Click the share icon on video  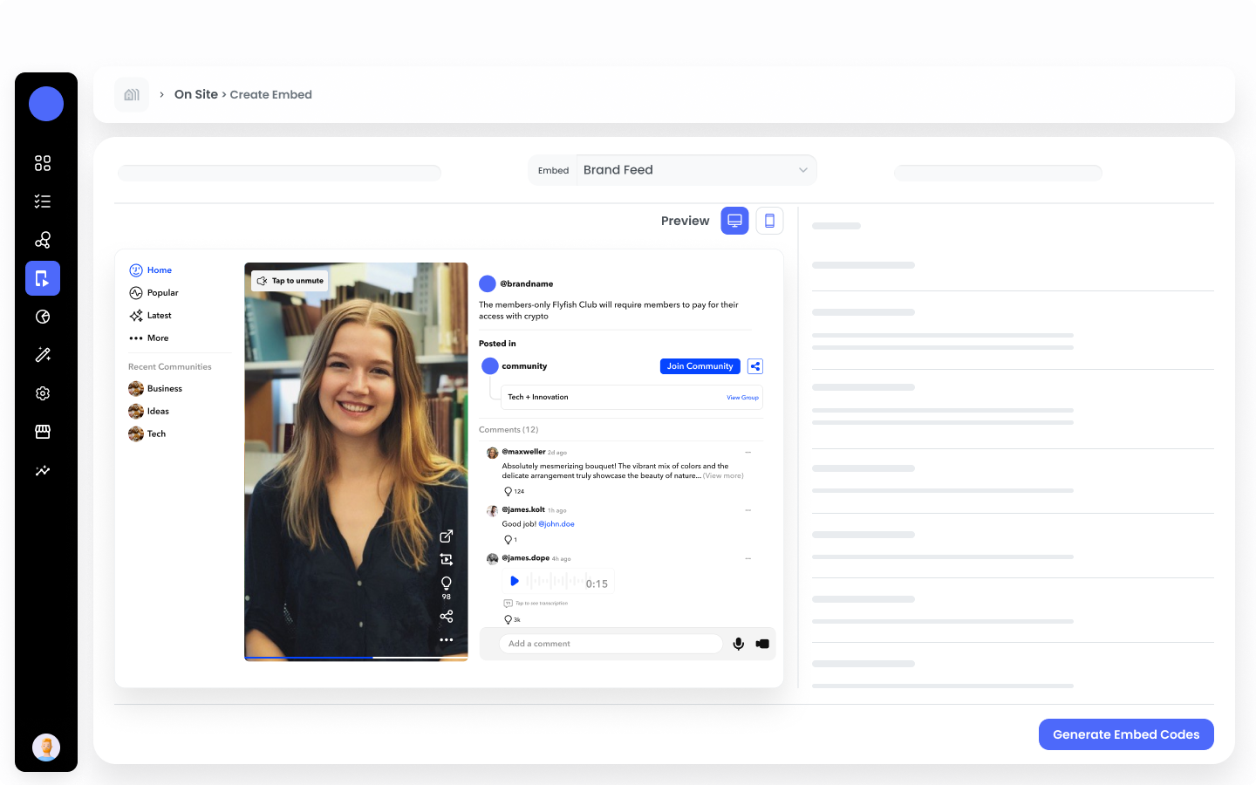pyautogui.click(x=446, y=617)
